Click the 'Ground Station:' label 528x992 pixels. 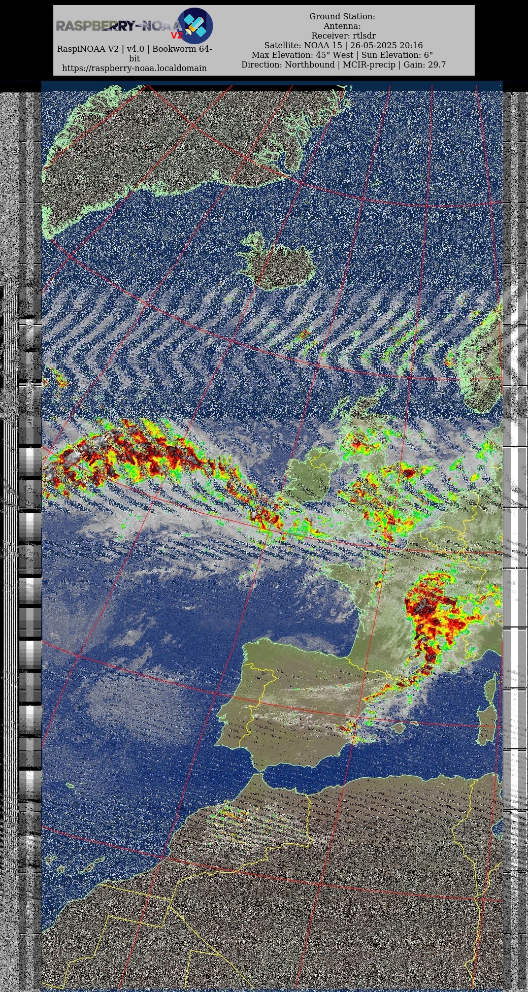pyautogui.click(x=342, y=16)
